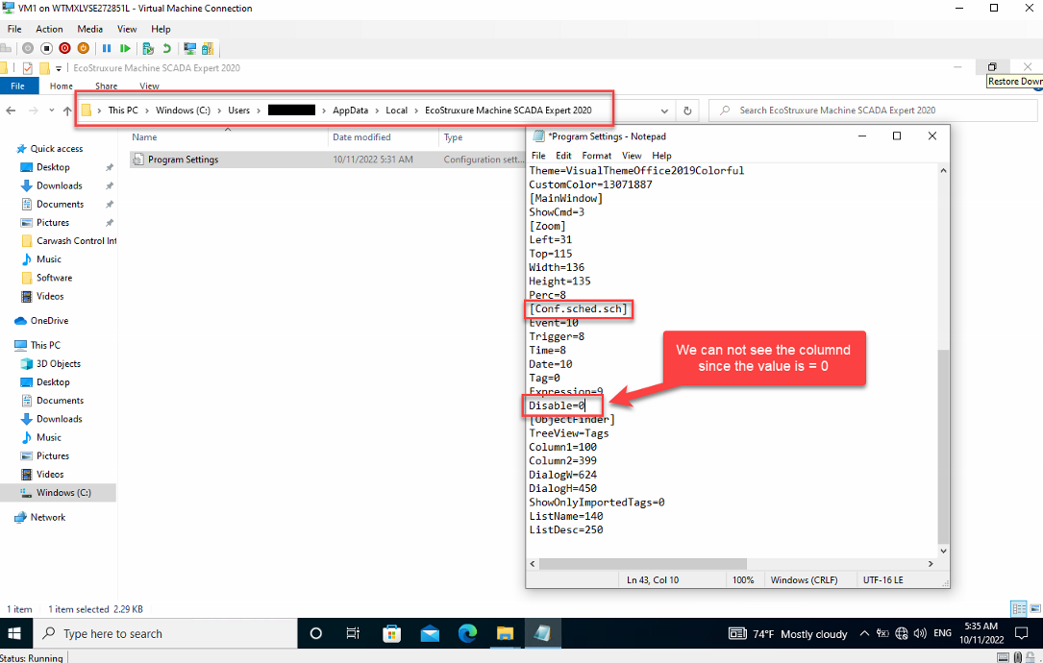Image resolution: width=1043 pixels, height=663 pixels.
Task: Open Network in navigation pane
Action: [x=48, y=517]
